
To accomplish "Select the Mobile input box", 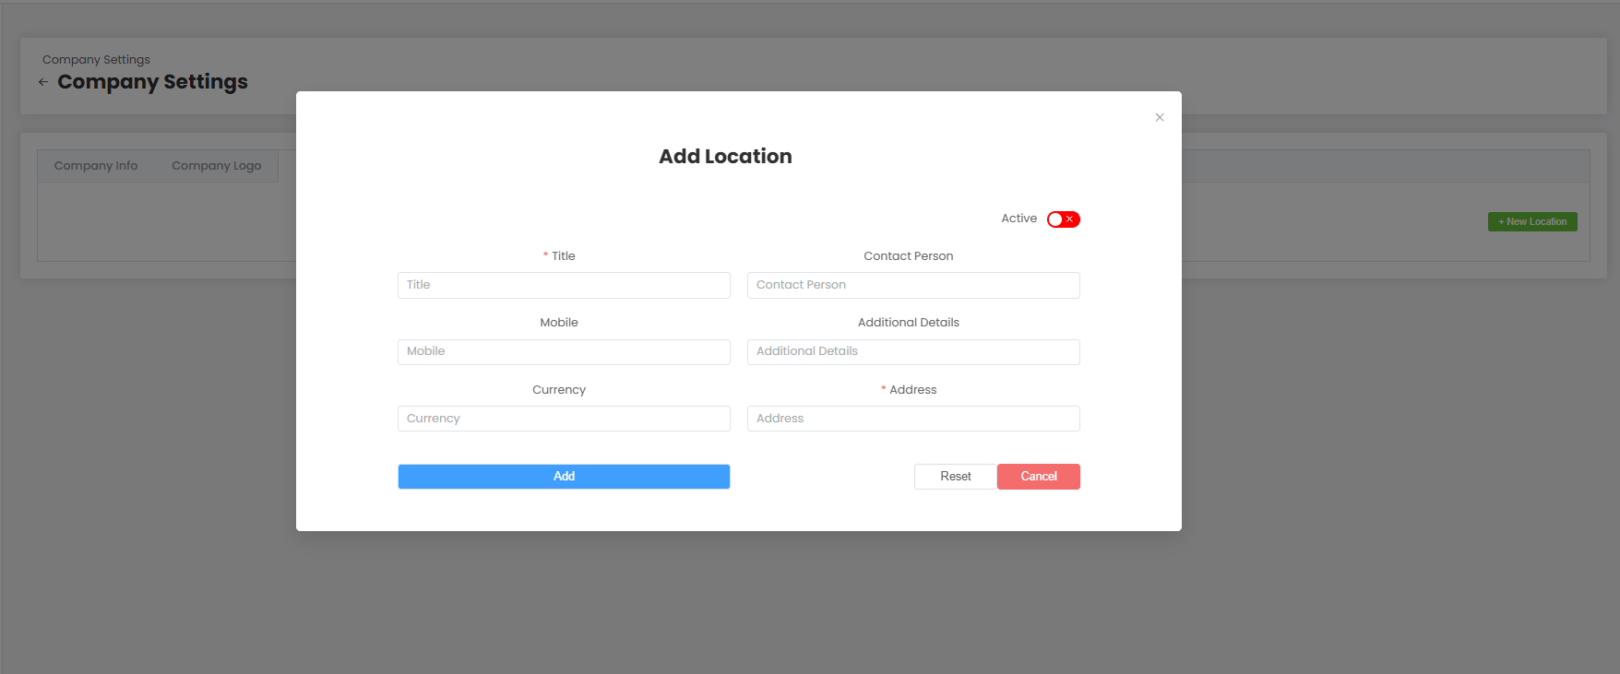I will click(x=564, y=351).
